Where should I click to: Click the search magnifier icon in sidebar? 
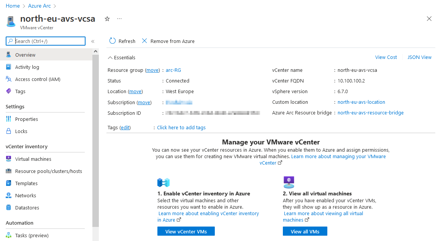[x=10, y=41]
